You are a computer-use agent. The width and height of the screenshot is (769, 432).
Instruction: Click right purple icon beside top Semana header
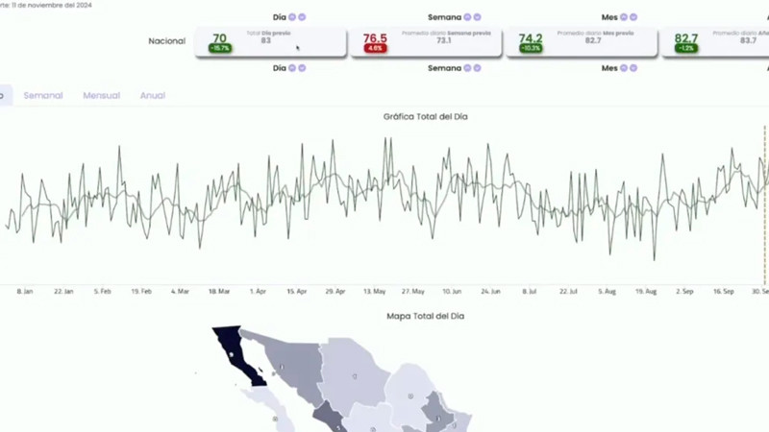479,17
